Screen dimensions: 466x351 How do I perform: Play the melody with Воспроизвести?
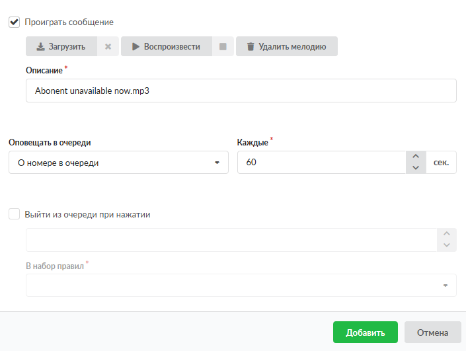coord(166,47)
